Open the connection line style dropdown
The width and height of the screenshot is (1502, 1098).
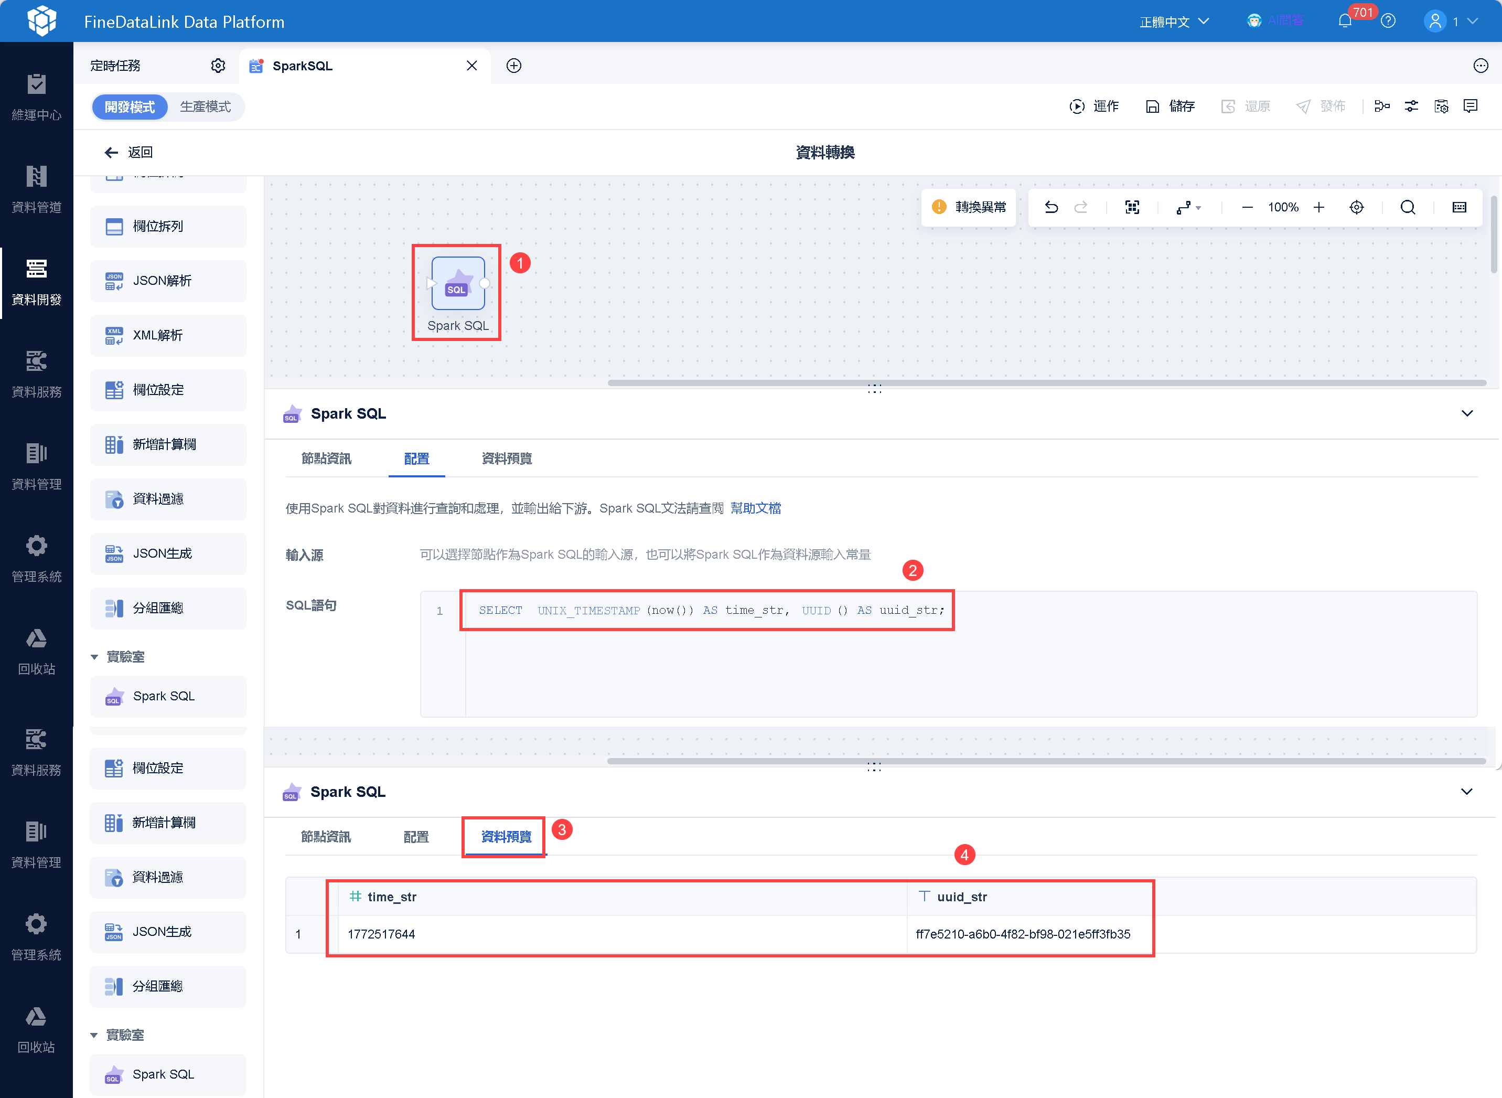pos(1188,207)
